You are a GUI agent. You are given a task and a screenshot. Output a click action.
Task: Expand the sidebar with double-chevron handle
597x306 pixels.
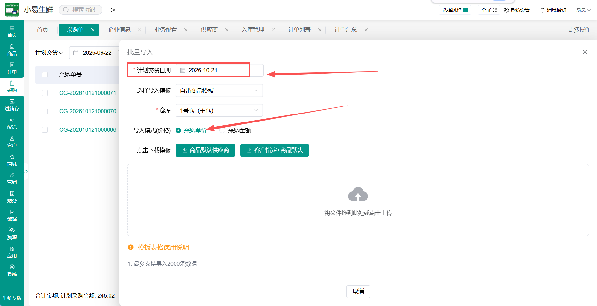(26, 172)
